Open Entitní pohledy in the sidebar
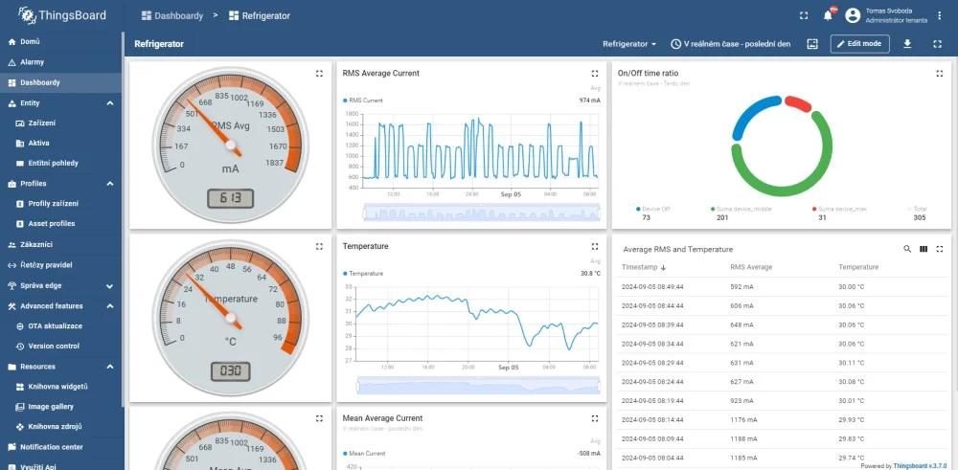The width and height of the screenshot is (958, 470). [61, 164]
